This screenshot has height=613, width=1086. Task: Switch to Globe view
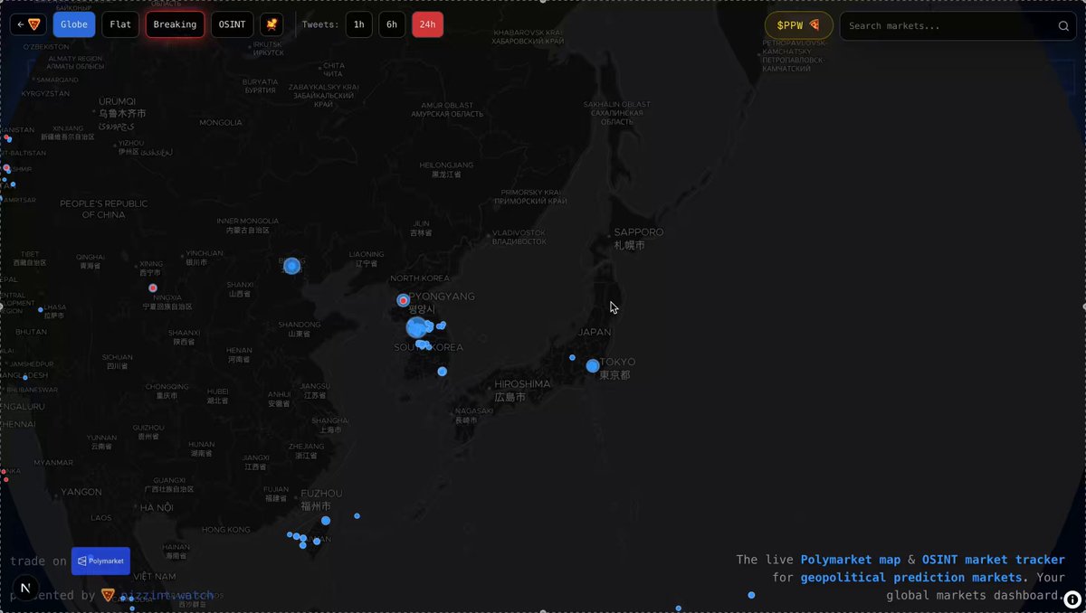point(74,24)
